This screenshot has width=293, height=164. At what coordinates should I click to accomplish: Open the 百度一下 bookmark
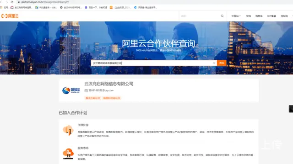tap(96, 7)
